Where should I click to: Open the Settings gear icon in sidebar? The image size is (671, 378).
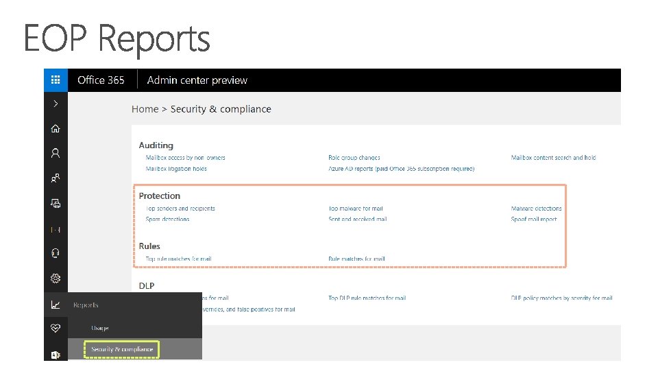coord(56,278)
